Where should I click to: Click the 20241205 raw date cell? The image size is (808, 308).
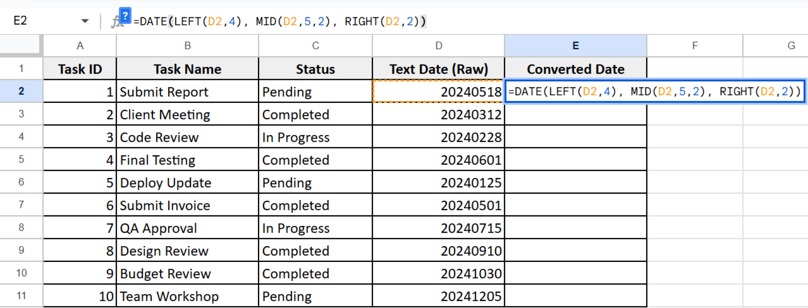[x=438, y=296]
